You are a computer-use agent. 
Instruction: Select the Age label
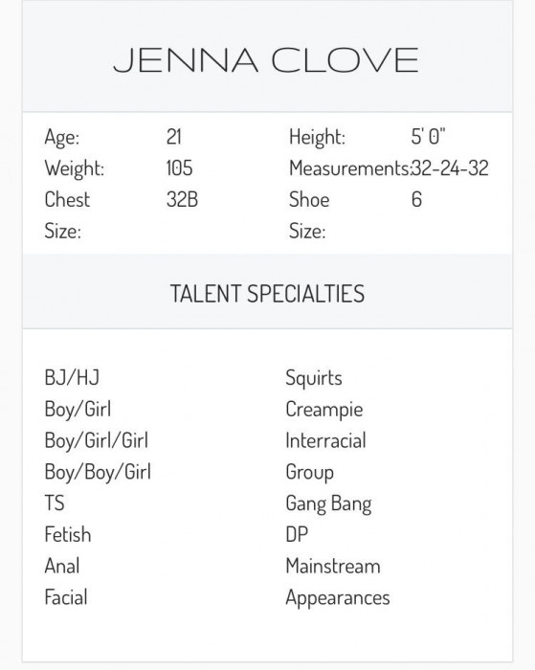click(62, 138)
